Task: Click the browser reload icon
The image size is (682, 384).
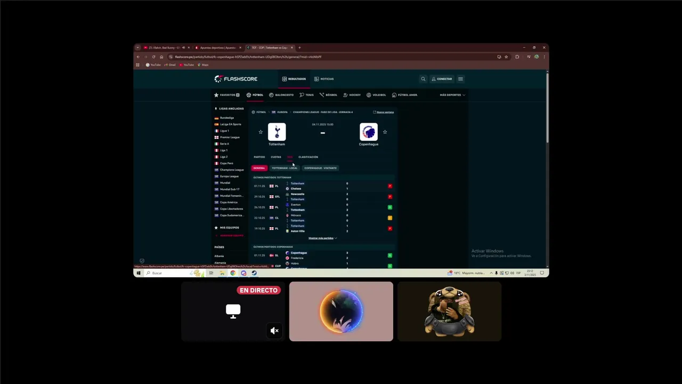Action: (153, 57)
